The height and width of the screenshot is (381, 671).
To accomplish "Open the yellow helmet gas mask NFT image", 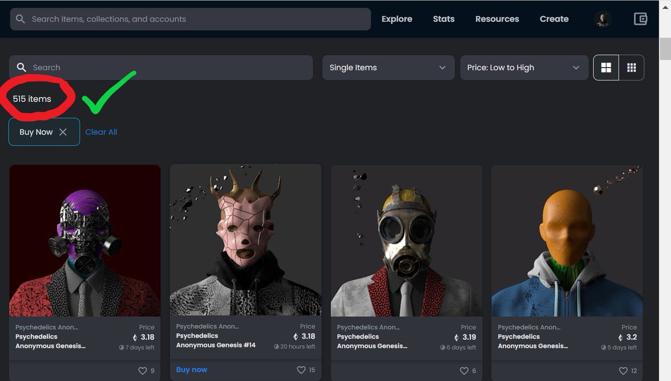I will click(x=407, y=241).
